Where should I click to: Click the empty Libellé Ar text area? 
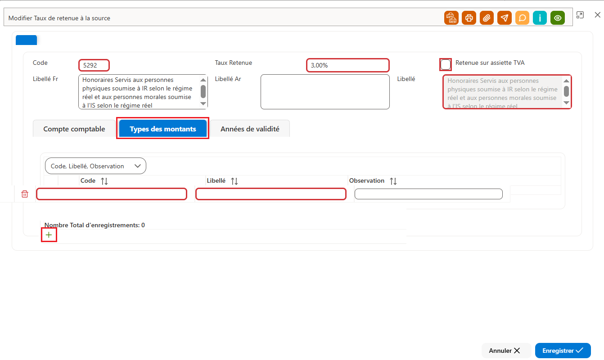click(x=325, y=92)
